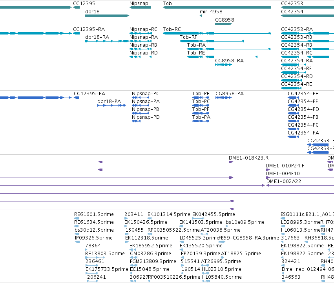334x283 pixels.
Task: Click protein CG42354-PD
Action: coord(293,113)
